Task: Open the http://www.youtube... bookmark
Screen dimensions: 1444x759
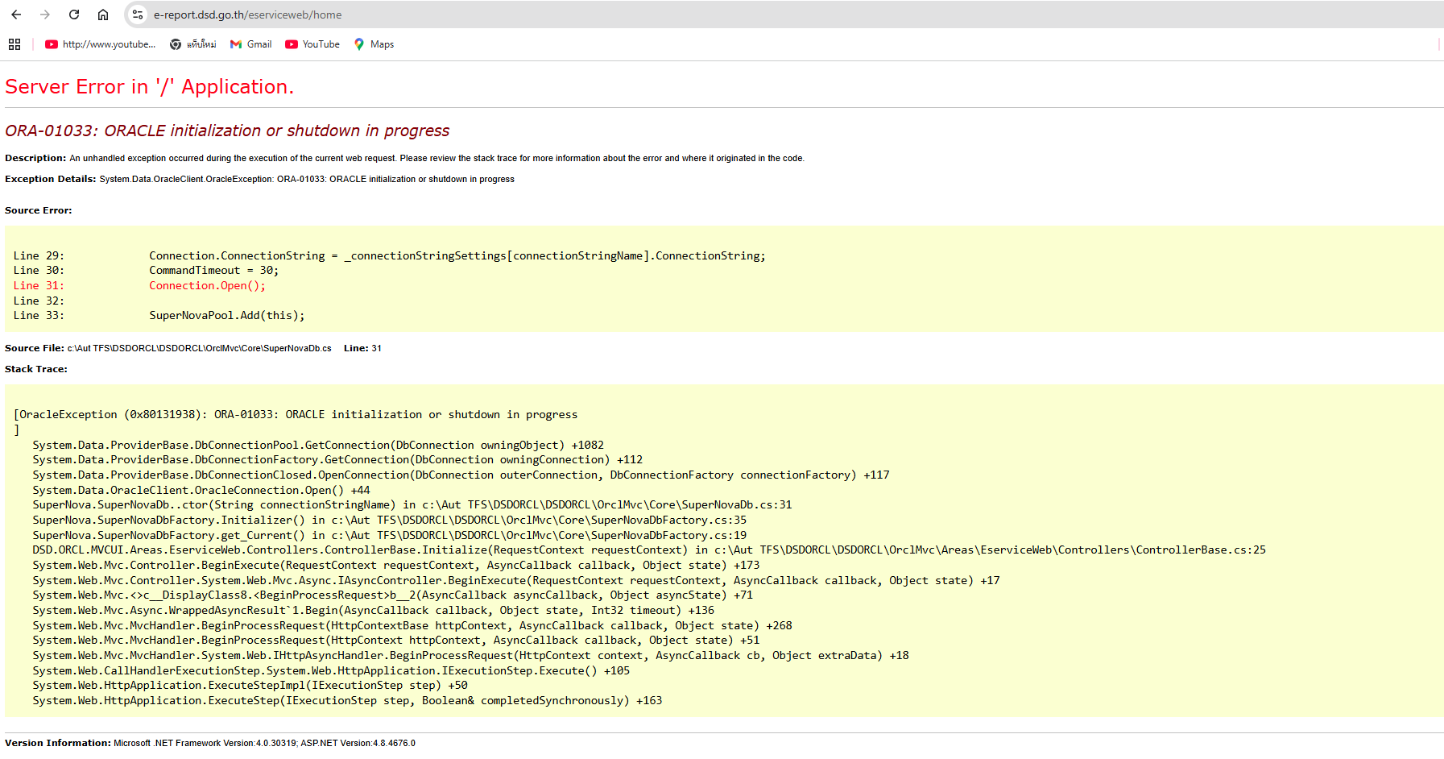Action: [100, 44]
